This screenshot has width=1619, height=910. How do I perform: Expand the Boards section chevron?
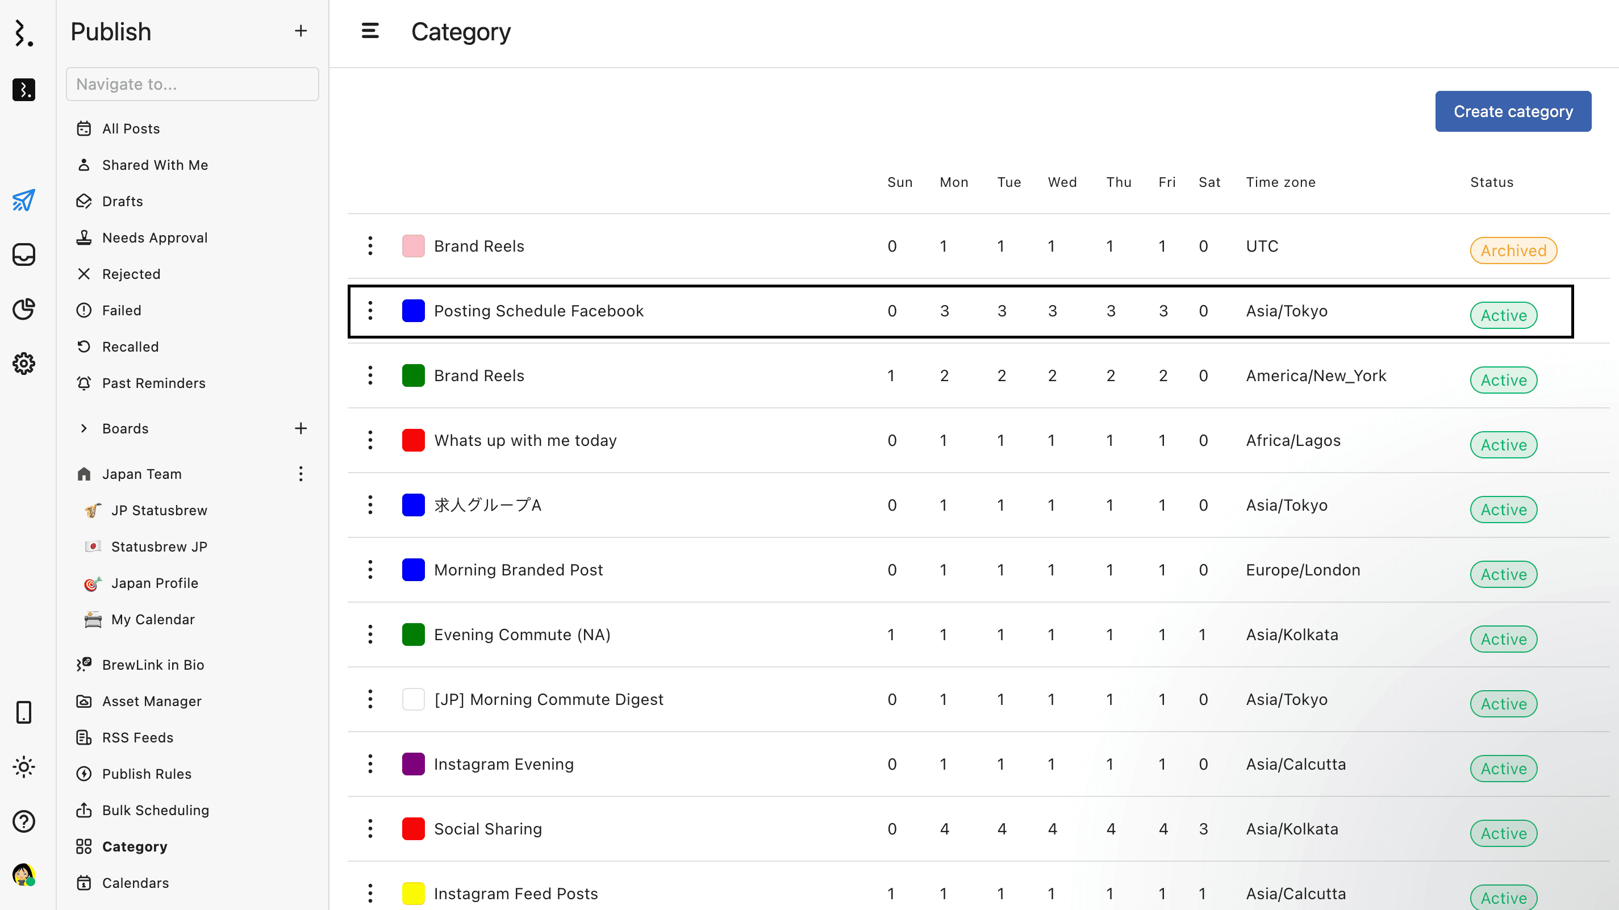(84, 429)
